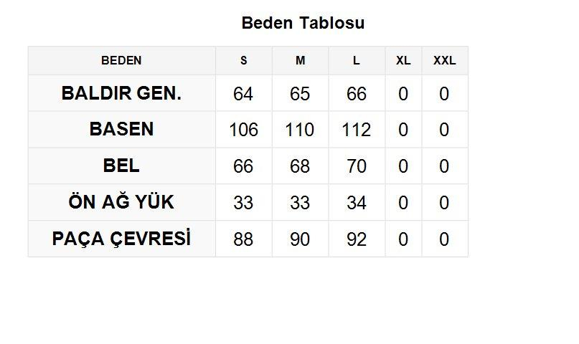Select the BEDEN column header
The image size is (579, 344).
(x=121, y=61)
